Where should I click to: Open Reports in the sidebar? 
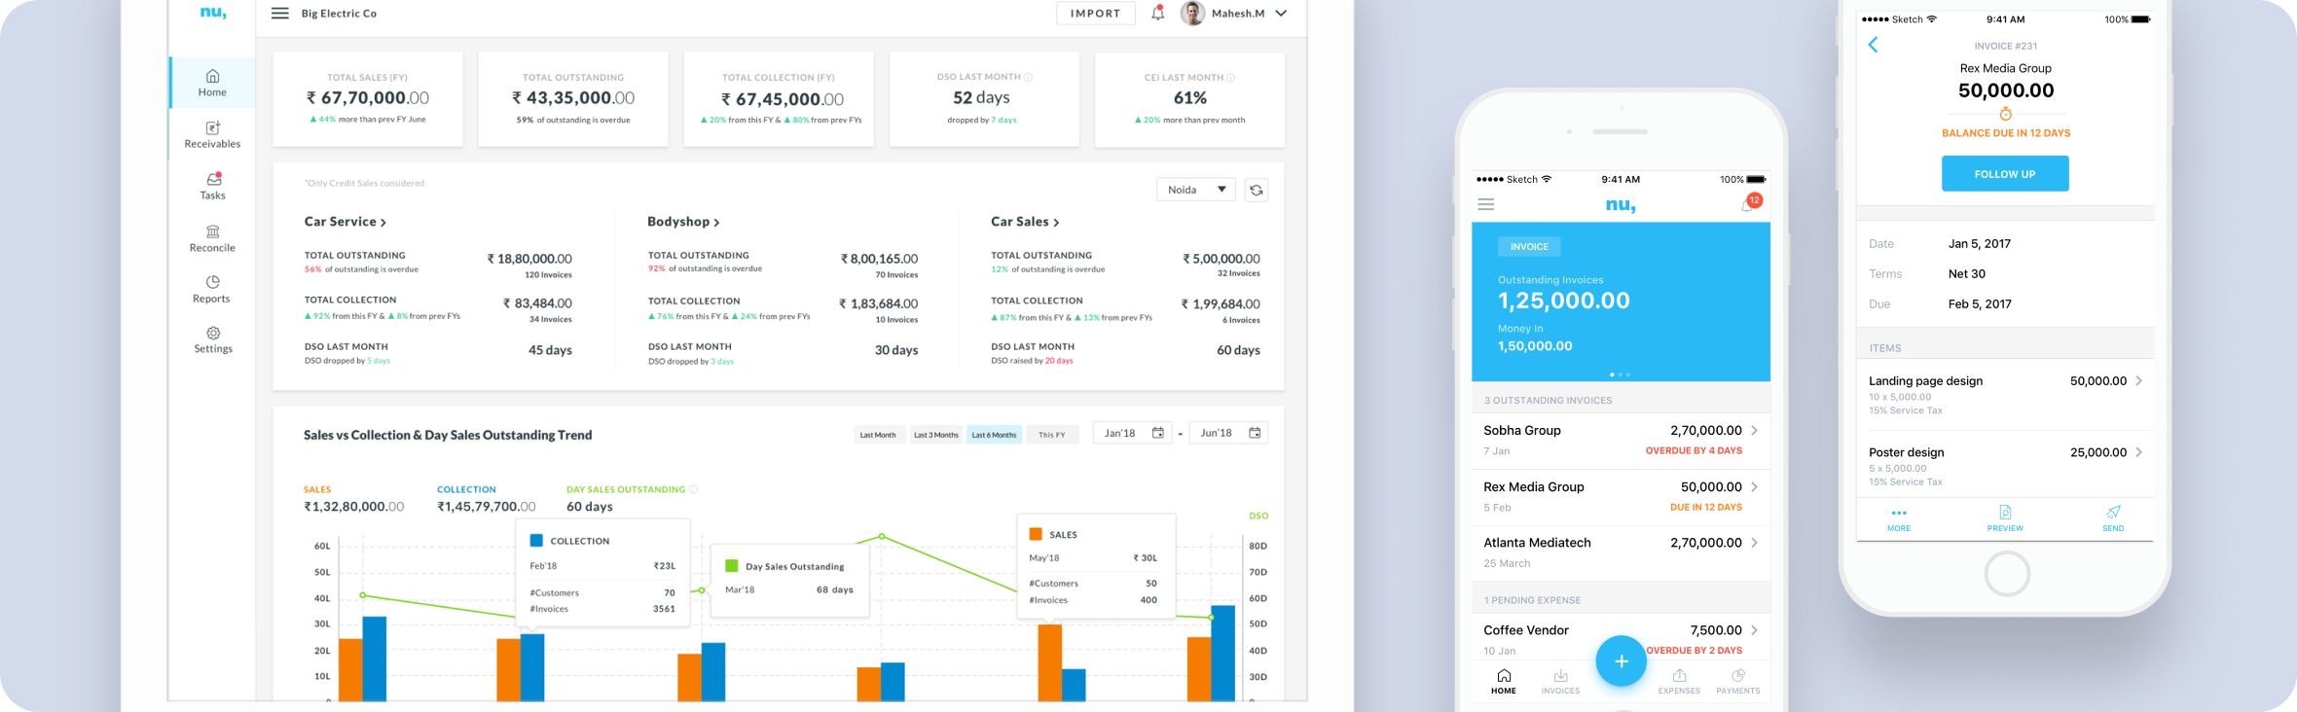(212, 290)
